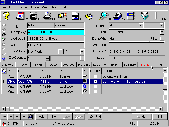Expand the Title dropdown showing President
This screenshot has height=127, width=169.
click(162, 32)
